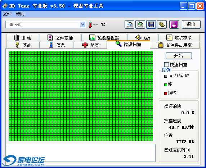Click the 位置 label
The height and width of the screenshot is (168, 206).
[168, 135]
